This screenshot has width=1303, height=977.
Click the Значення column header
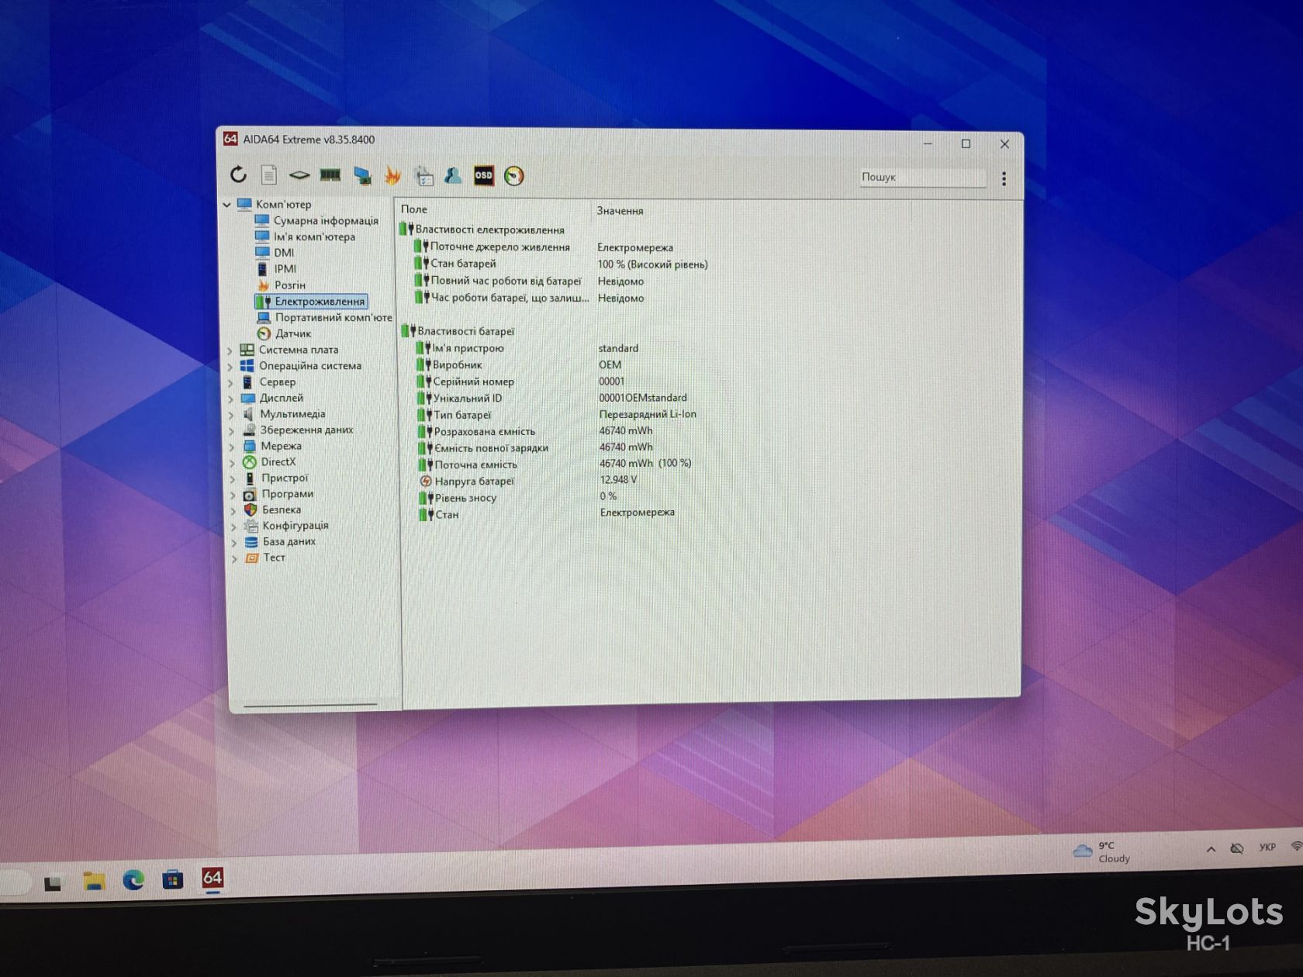click(620, 211)
